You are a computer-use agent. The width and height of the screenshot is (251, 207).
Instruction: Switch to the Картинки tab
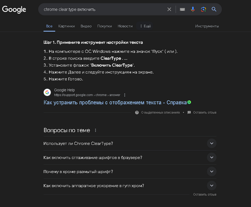(x=66, y=26)
